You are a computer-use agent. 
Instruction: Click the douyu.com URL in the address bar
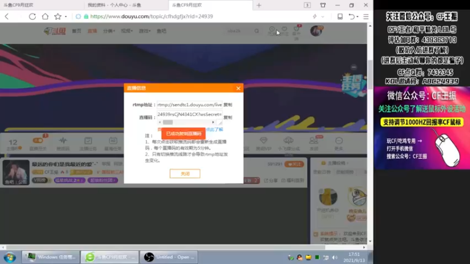(x=152, y=16)
